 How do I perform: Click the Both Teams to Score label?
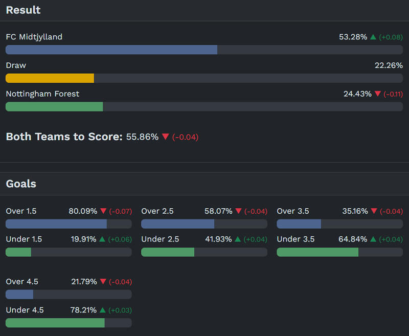pos(64,137)
